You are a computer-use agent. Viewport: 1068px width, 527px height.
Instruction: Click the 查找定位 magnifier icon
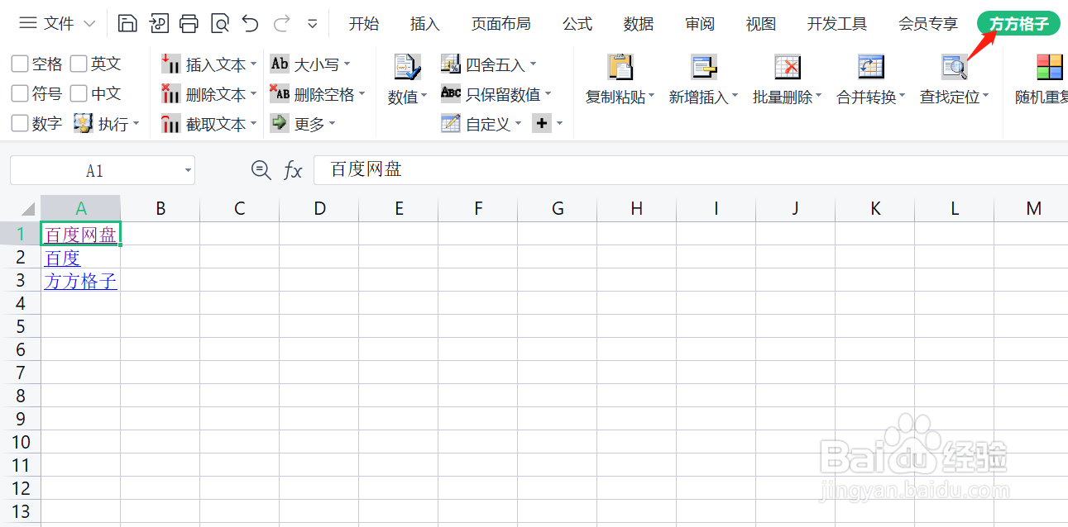(x=955, y=67)
